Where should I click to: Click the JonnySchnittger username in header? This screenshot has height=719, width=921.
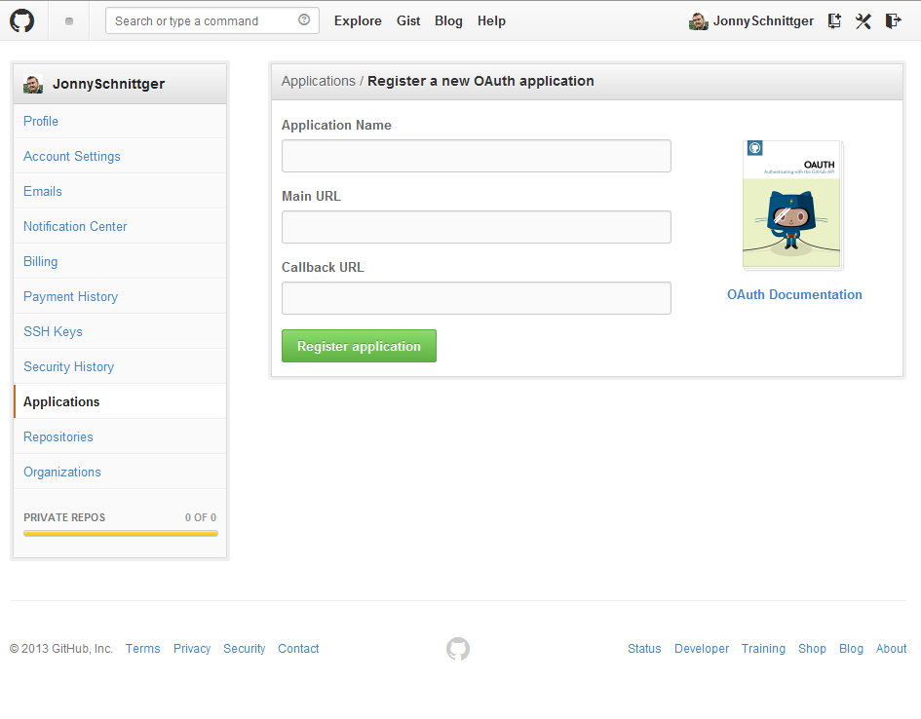[x=763, y=21]
